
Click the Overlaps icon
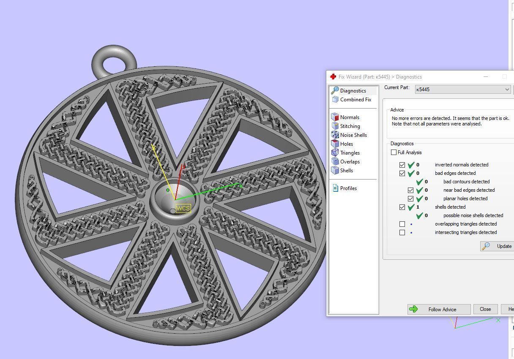tap(335, 161)
